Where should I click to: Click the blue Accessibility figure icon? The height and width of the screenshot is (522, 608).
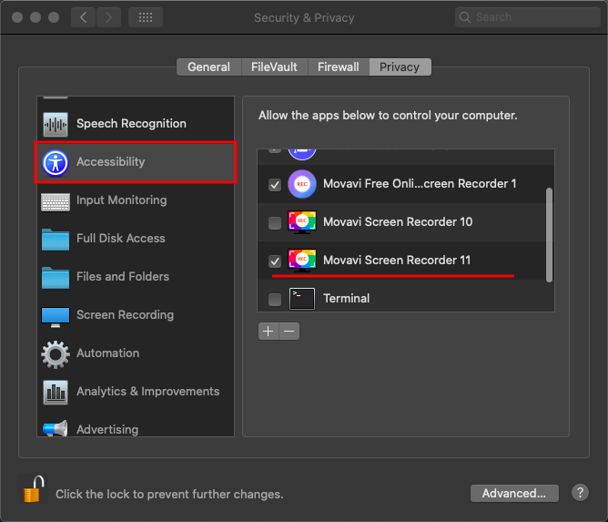click(56, 163)
